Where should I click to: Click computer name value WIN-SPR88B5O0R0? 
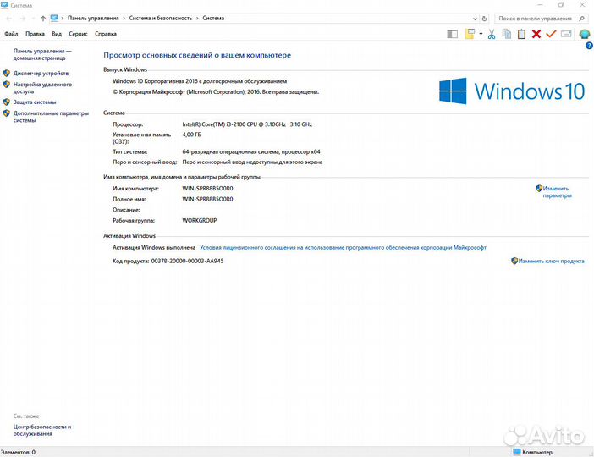pyautogui.click(x=207, y=189)
